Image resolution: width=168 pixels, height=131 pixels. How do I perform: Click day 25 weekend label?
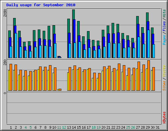pos(128,127)
